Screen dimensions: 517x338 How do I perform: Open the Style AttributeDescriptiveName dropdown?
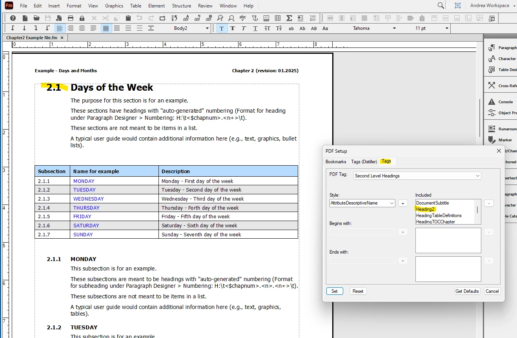point(362,203)
